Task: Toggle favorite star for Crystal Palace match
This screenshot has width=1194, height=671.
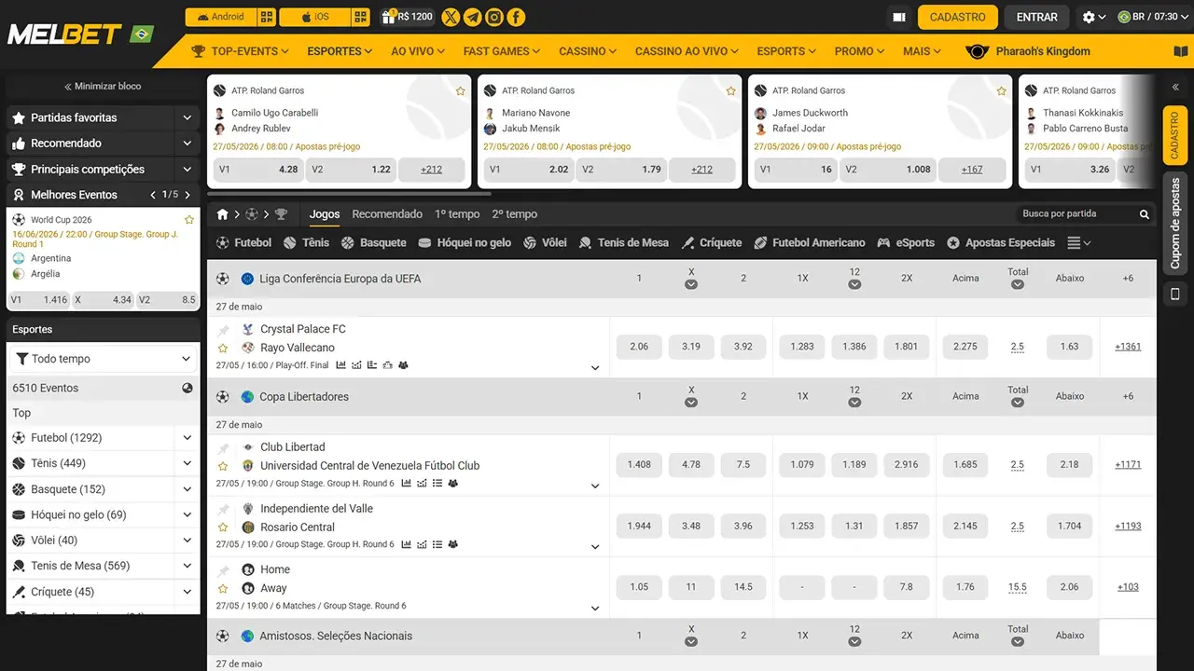Action: click(223, 348)
